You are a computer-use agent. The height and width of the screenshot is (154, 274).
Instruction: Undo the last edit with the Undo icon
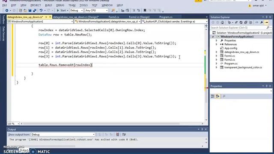pos(41,10)
